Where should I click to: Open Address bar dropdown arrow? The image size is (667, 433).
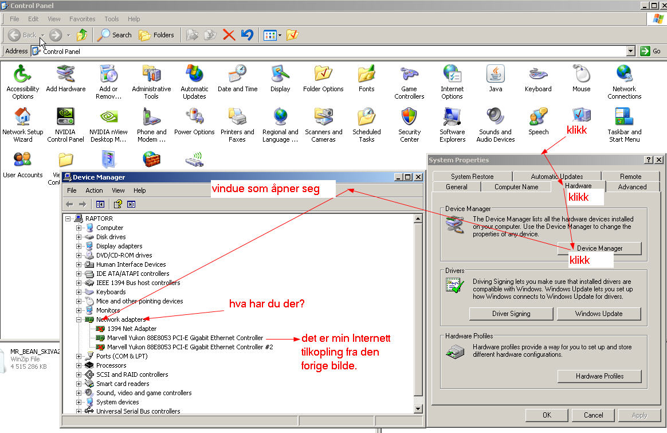click(x=631, y=51)
